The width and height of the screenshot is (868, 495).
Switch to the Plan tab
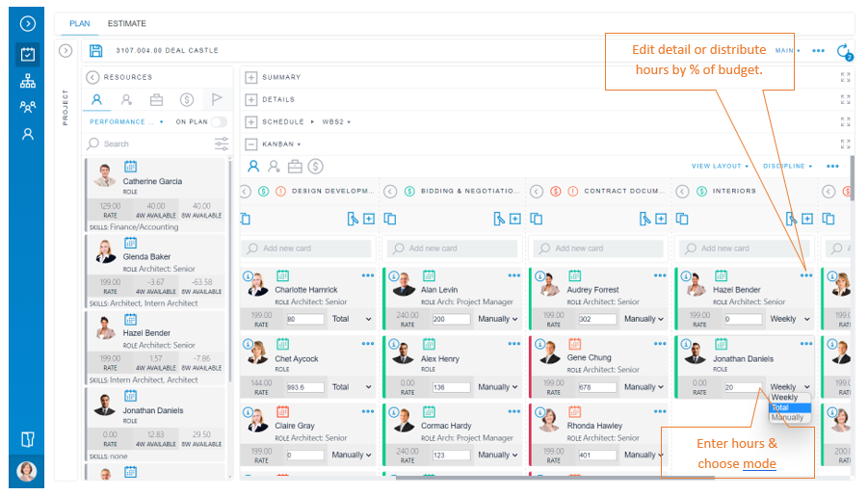[79, 23]
